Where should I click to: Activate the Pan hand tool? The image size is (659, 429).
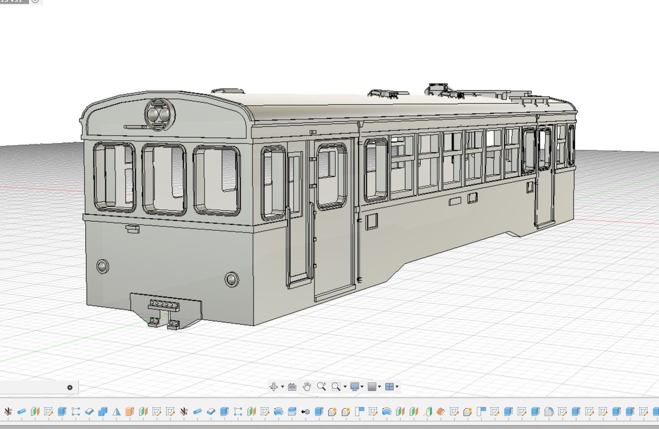pos(307,386)
